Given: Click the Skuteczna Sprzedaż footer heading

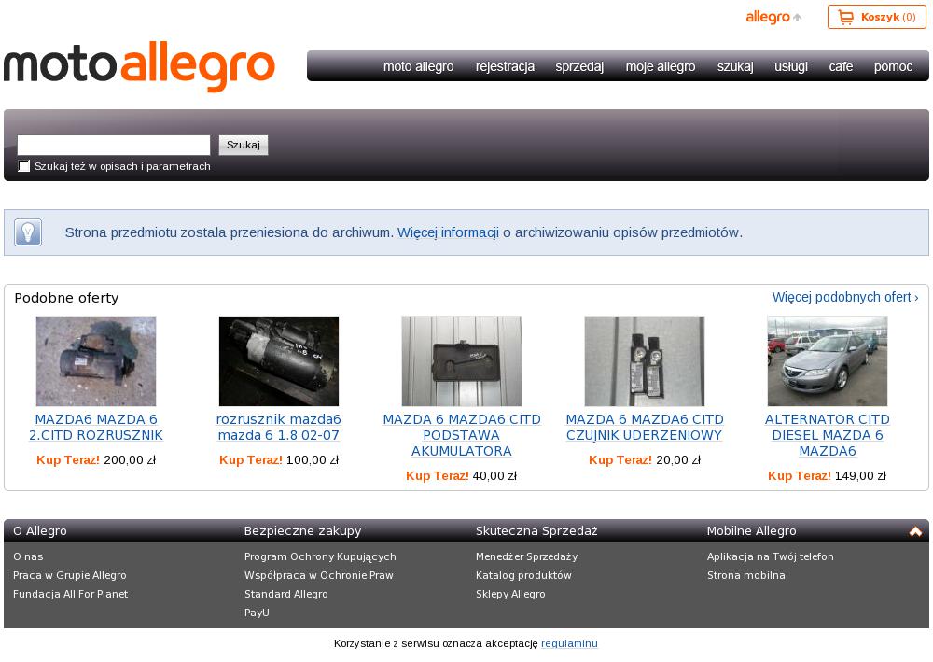Looking at the screenshot, I should coord(536,531).
